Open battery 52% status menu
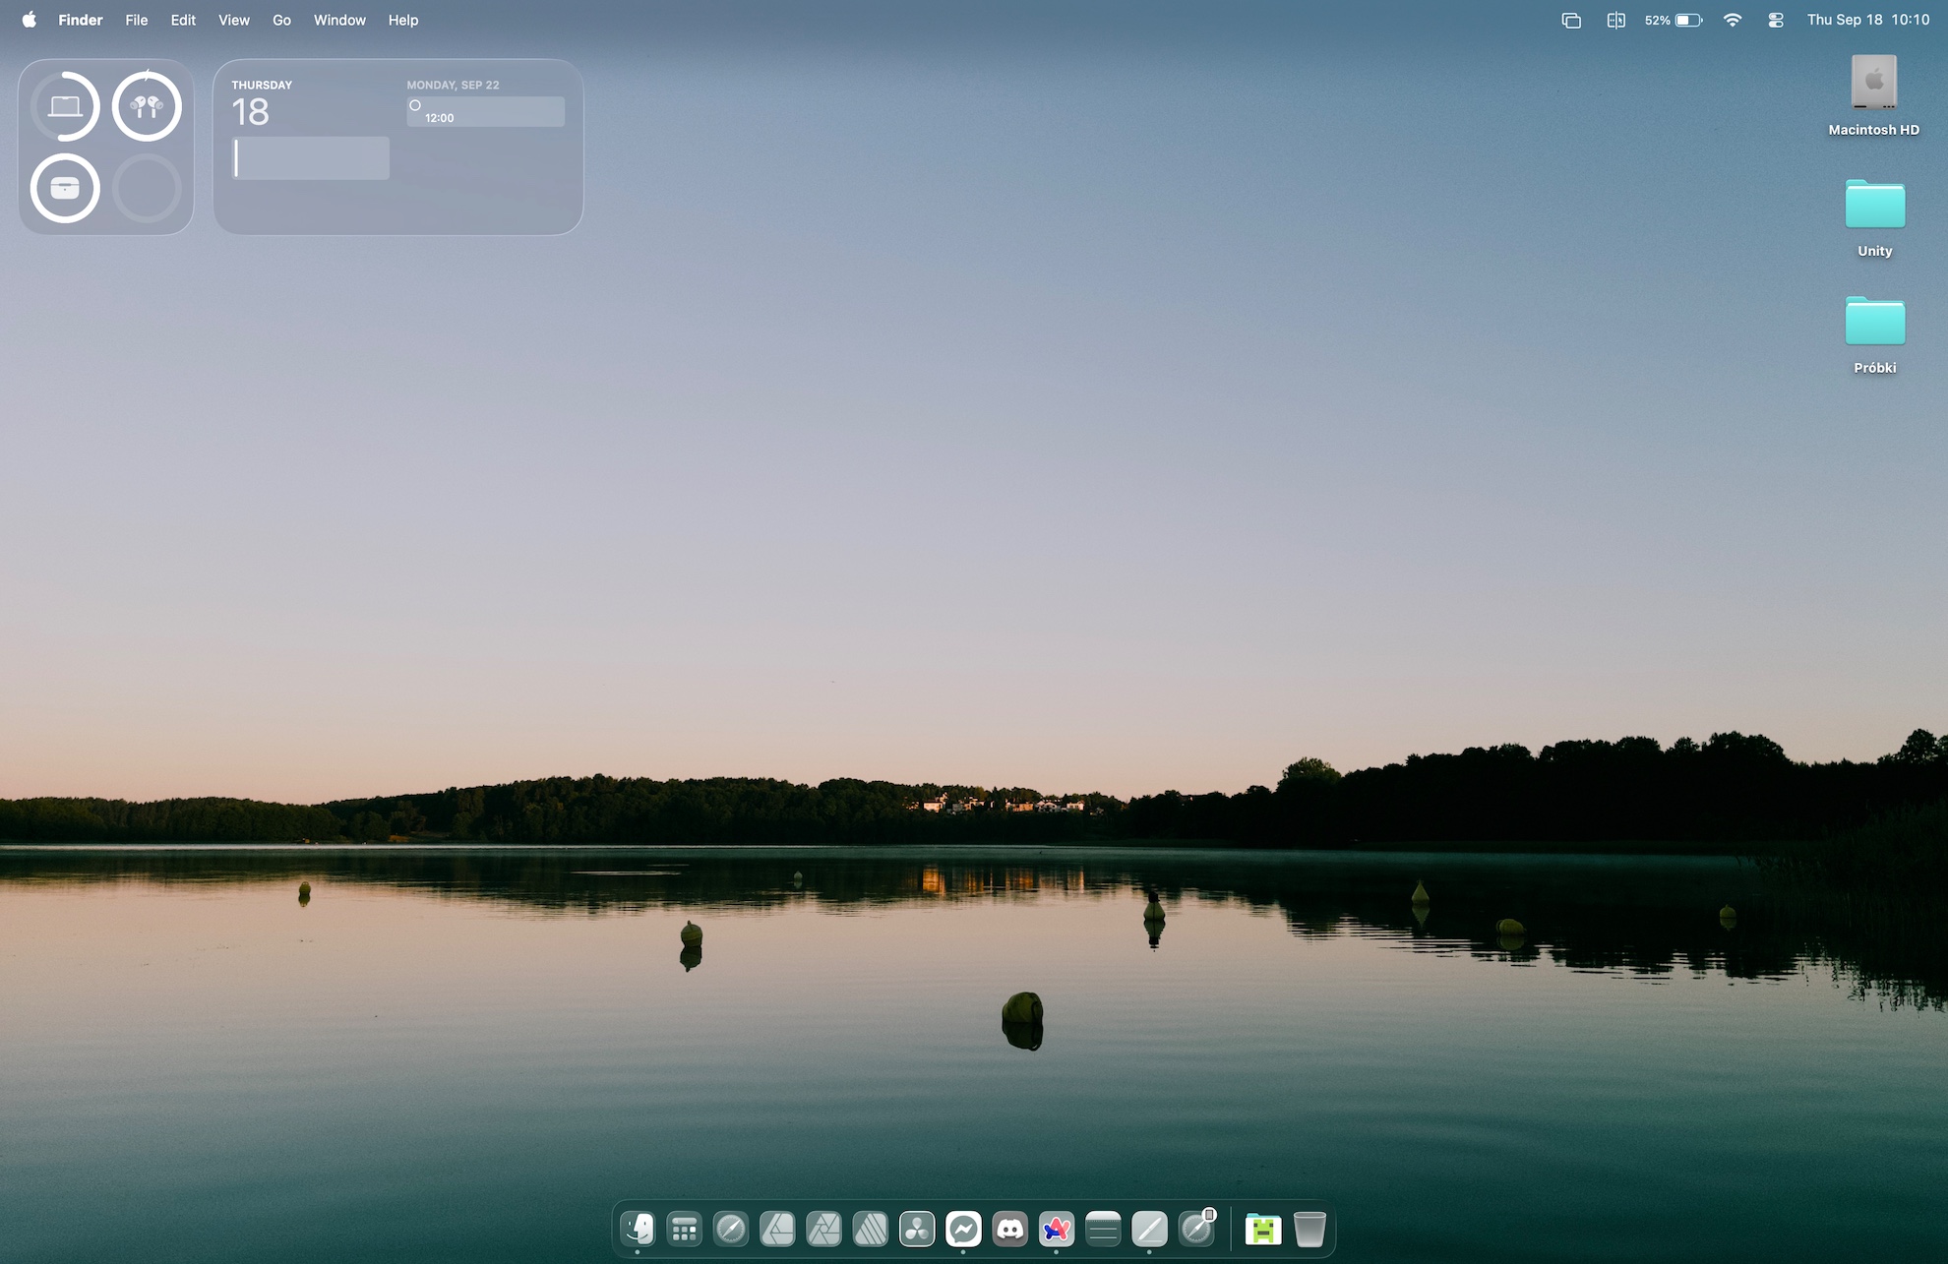Viewport: 1948px width, 1264px height. click(1673, 20)
